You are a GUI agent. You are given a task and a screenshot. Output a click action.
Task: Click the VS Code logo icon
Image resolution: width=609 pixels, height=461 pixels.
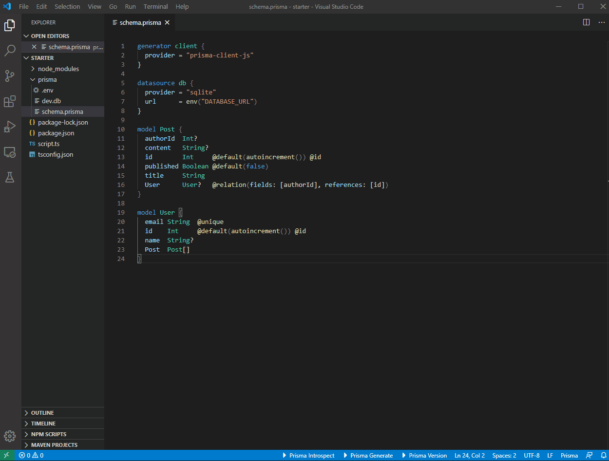tap(7, 7)
